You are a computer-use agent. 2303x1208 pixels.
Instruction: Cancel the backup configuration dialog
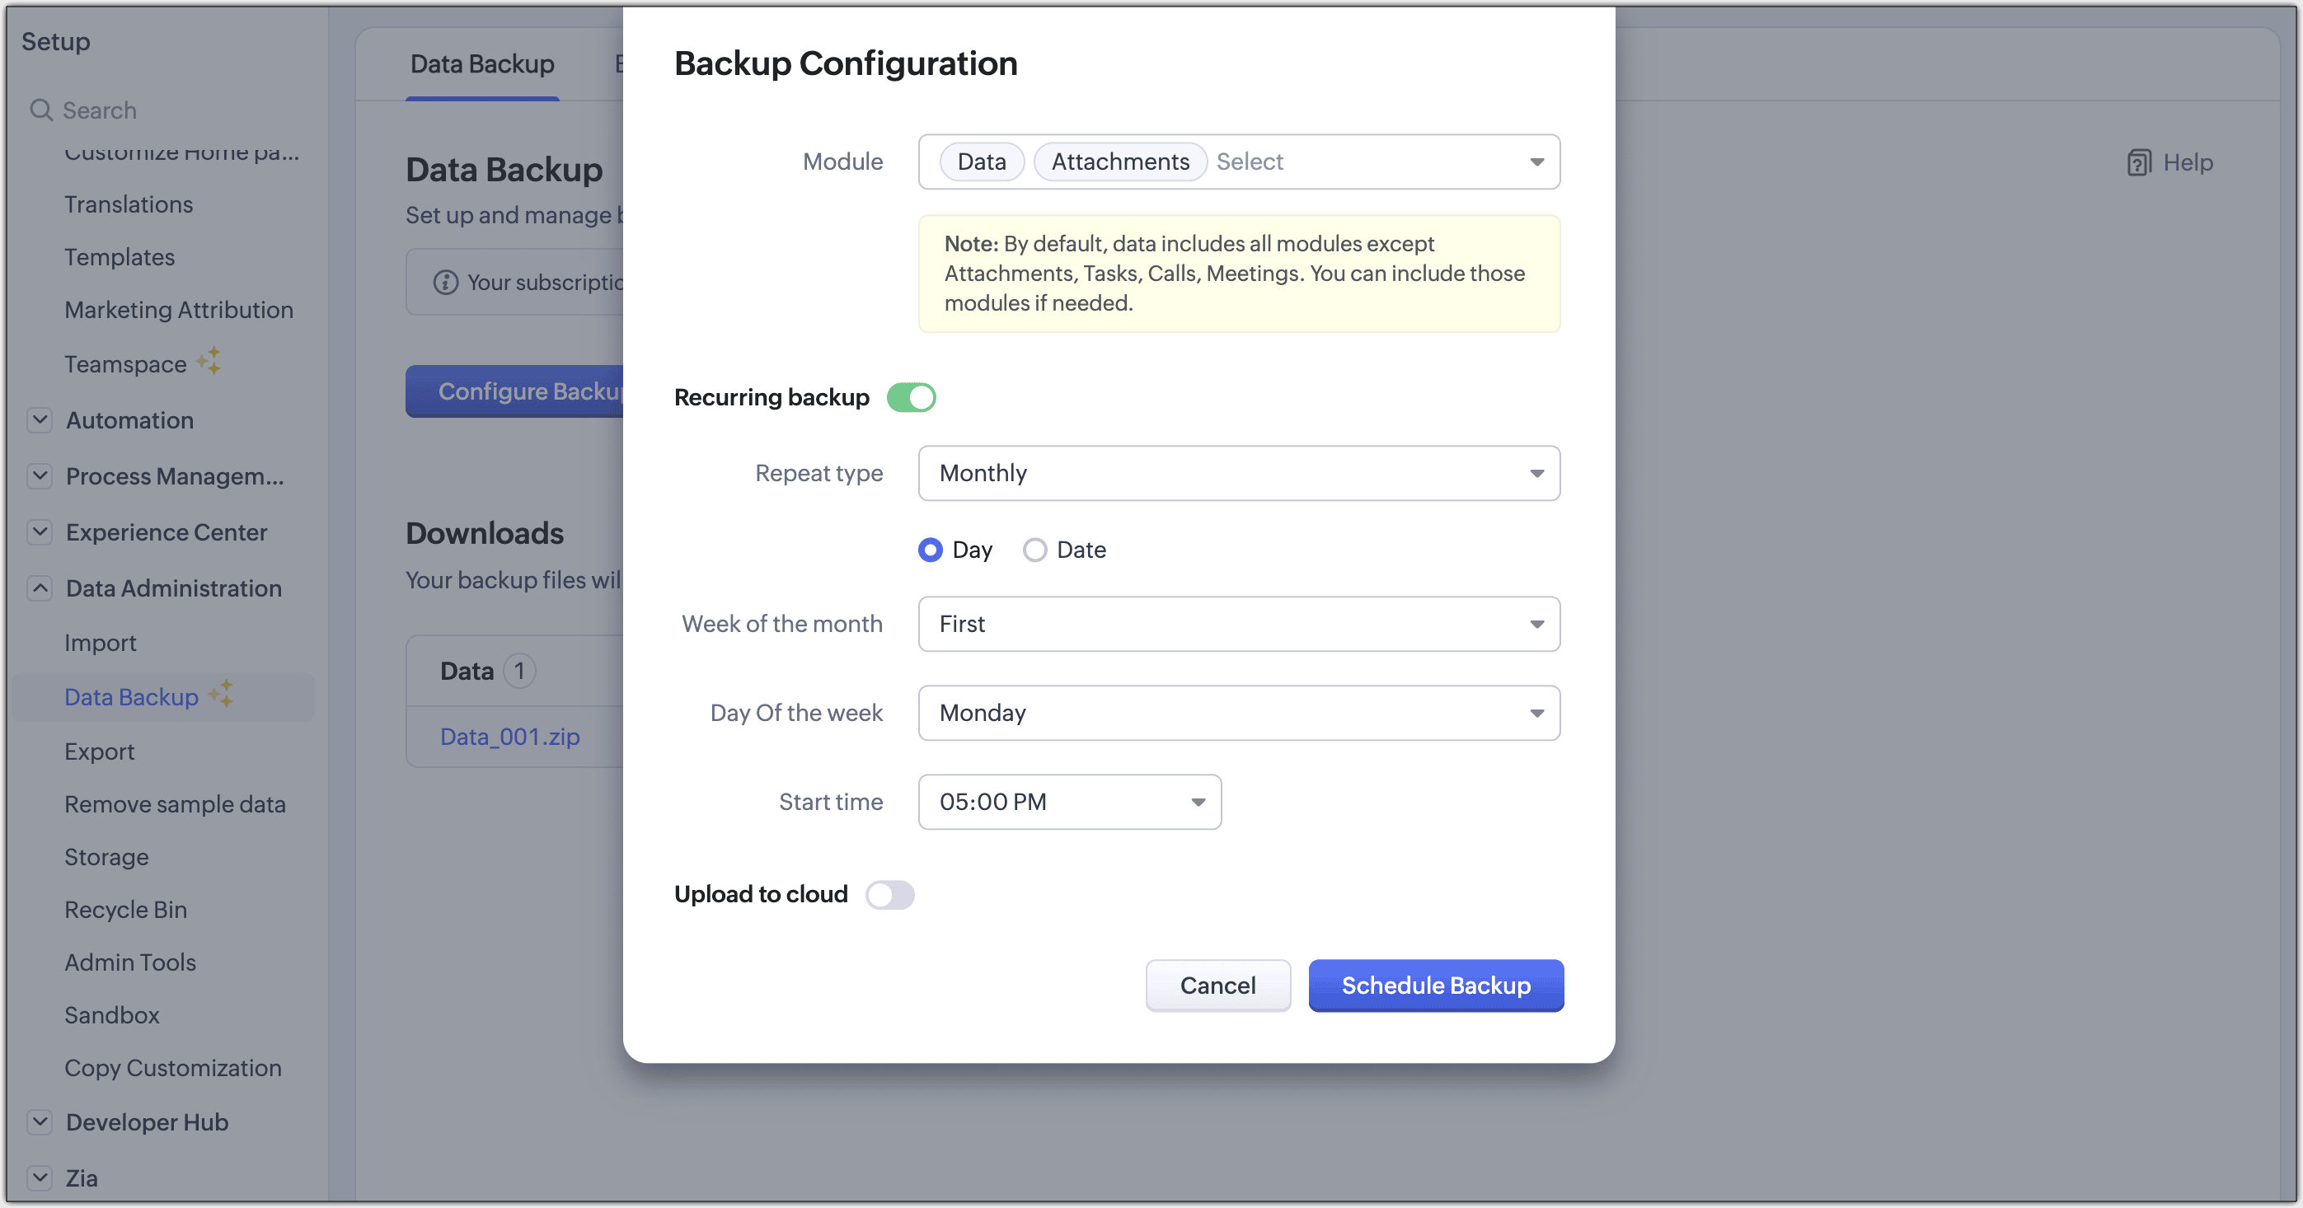[x=1217, y=986]
